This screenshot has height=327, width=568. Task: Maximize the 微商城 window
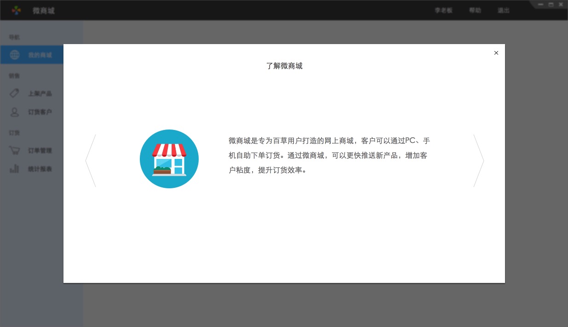point(551,4)
